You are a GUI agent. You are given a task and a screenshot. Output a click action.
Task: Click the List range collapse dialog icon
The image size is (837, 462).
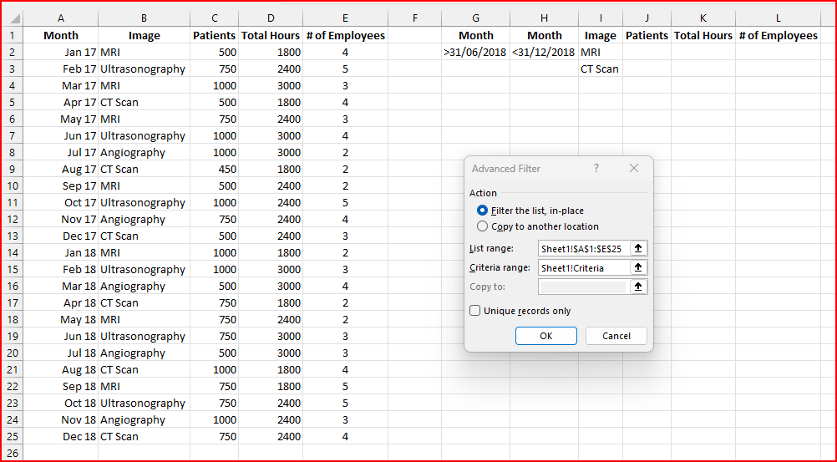coord(638,248)
